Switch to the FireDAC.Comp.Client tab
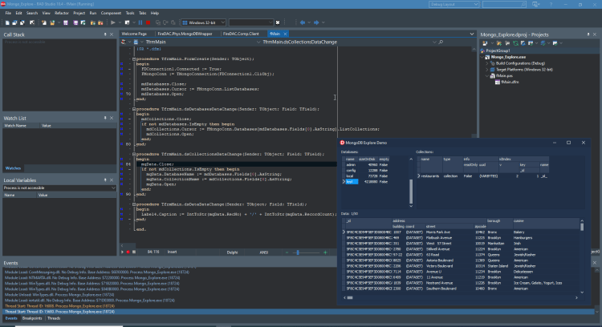Image resolution: width=602 pixels, height=327 pixels. (241, 34)
